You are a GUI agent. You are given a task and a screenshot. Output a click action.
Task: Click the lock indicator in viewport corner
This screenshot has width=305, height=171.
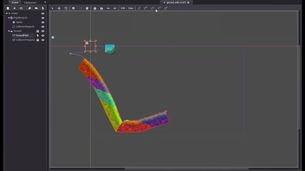pyautogui.click(x=53, y=37)
